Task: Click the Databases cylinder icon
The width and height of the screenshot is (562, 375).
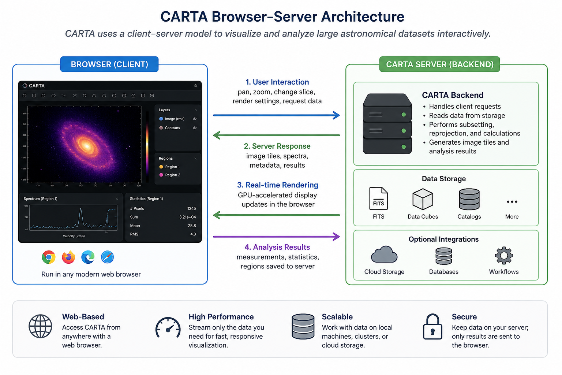Action: tap(444, 256)
